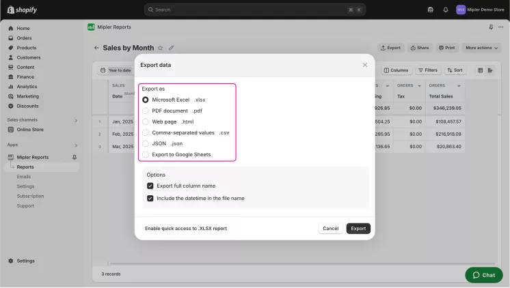Click the $346,239.05 total cell

[447, 108]
